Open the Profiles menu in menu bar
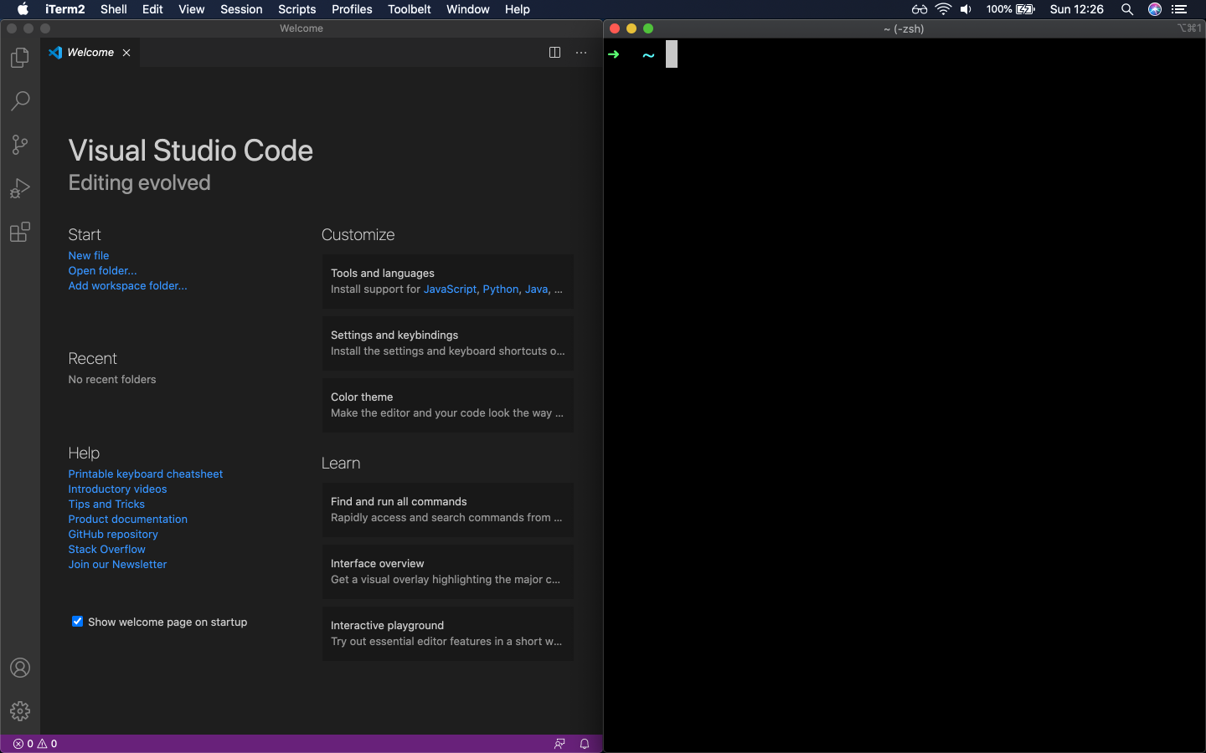This screenshot has width=1206, height=753. (x=352, y=9)
